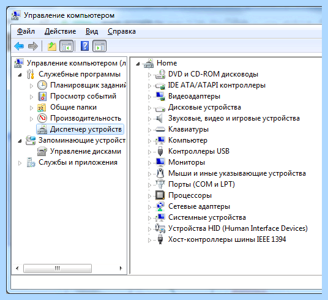The width and height of the screenshot is (328, 300).
Task: Open the Файл menu
Action: coord(26,31)
